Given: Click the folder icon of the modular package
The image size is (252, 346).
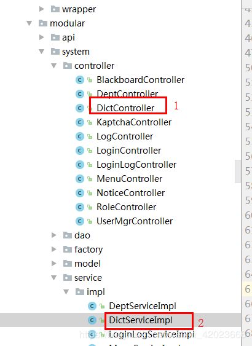Looking at the screenshot, I should coord(43,23).
